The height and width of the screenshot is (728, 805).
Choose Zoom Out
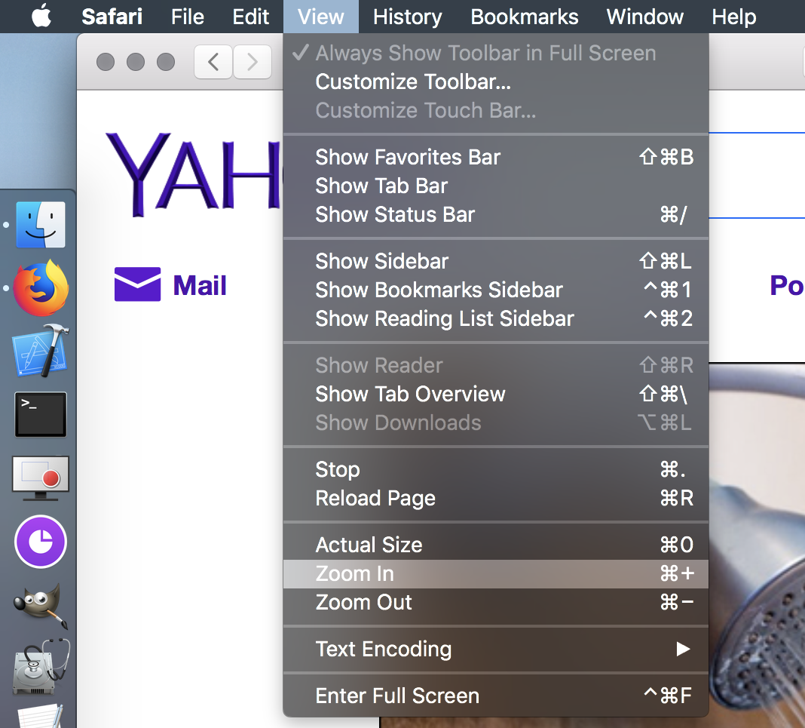coord(495,602)
